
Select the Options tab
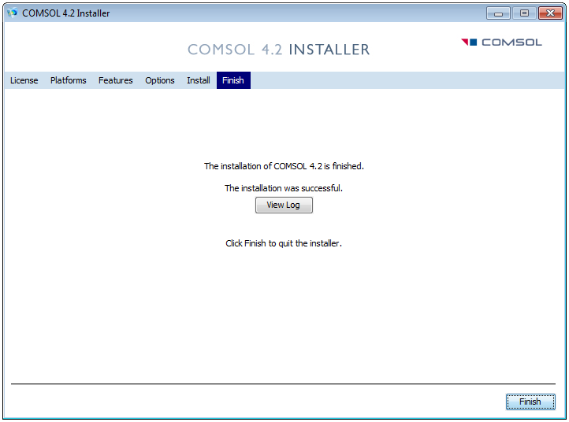coord(160,80)
